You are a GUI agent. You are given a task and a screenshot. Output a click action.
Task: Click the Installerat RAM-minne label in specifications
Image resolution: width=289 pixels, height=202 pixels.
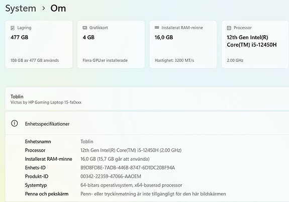48,159
